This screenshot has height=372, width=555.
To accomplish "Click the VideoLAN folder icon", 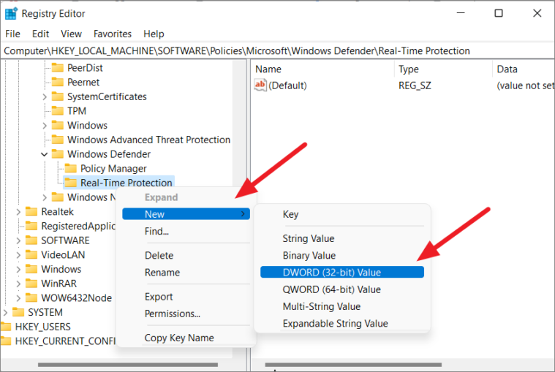I will pos(31,254).
